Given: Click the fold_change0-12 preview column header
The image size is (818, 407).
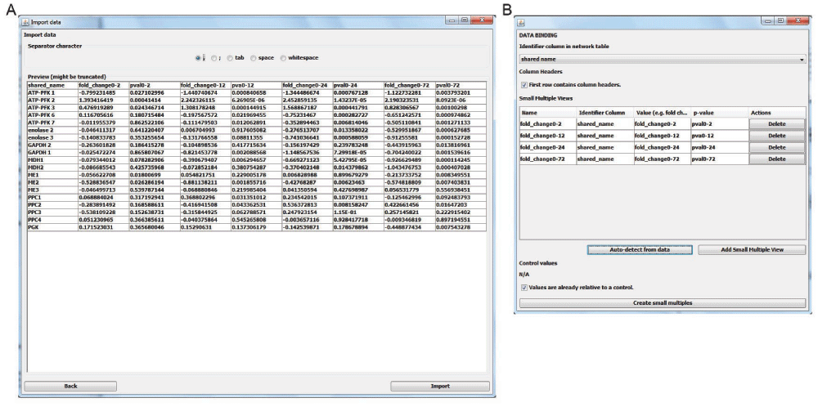Looking at the screenshot, I should 205,85.
